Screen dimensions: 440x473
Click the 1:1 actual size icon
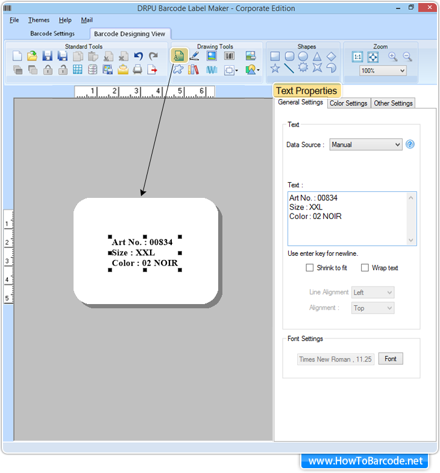[x=357, y=56]
